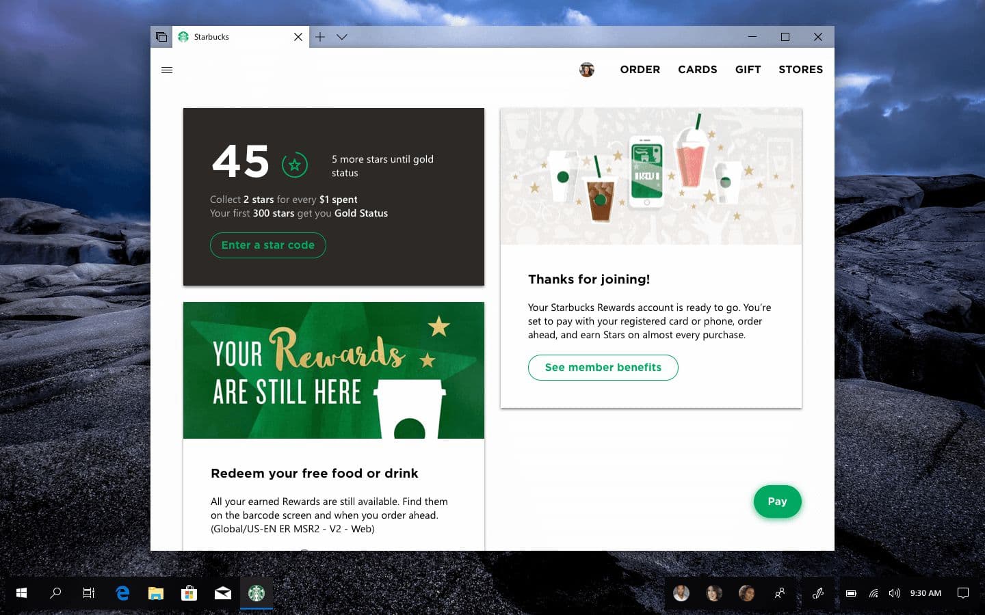Open your profile avatar in the header
The width and height of the screenshot is (985, 615).
[586, 69]
